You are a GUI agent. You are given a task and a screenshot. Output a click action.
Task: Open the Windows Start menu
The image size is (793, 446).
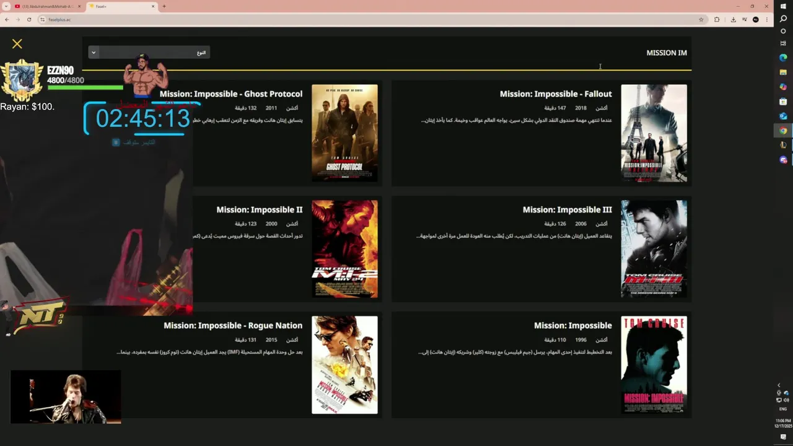(x=783, y=6)
